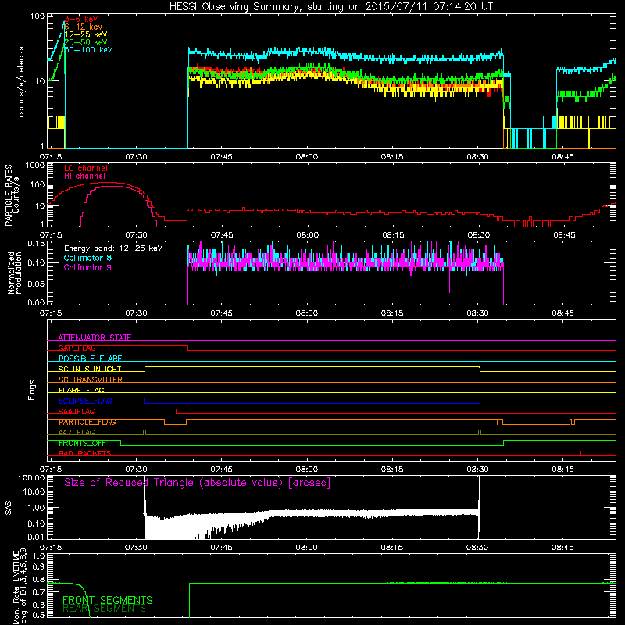Click the FRONTS_OFF flag label
The height and width of the screenshot is (625, 625).
click(82, 443)
